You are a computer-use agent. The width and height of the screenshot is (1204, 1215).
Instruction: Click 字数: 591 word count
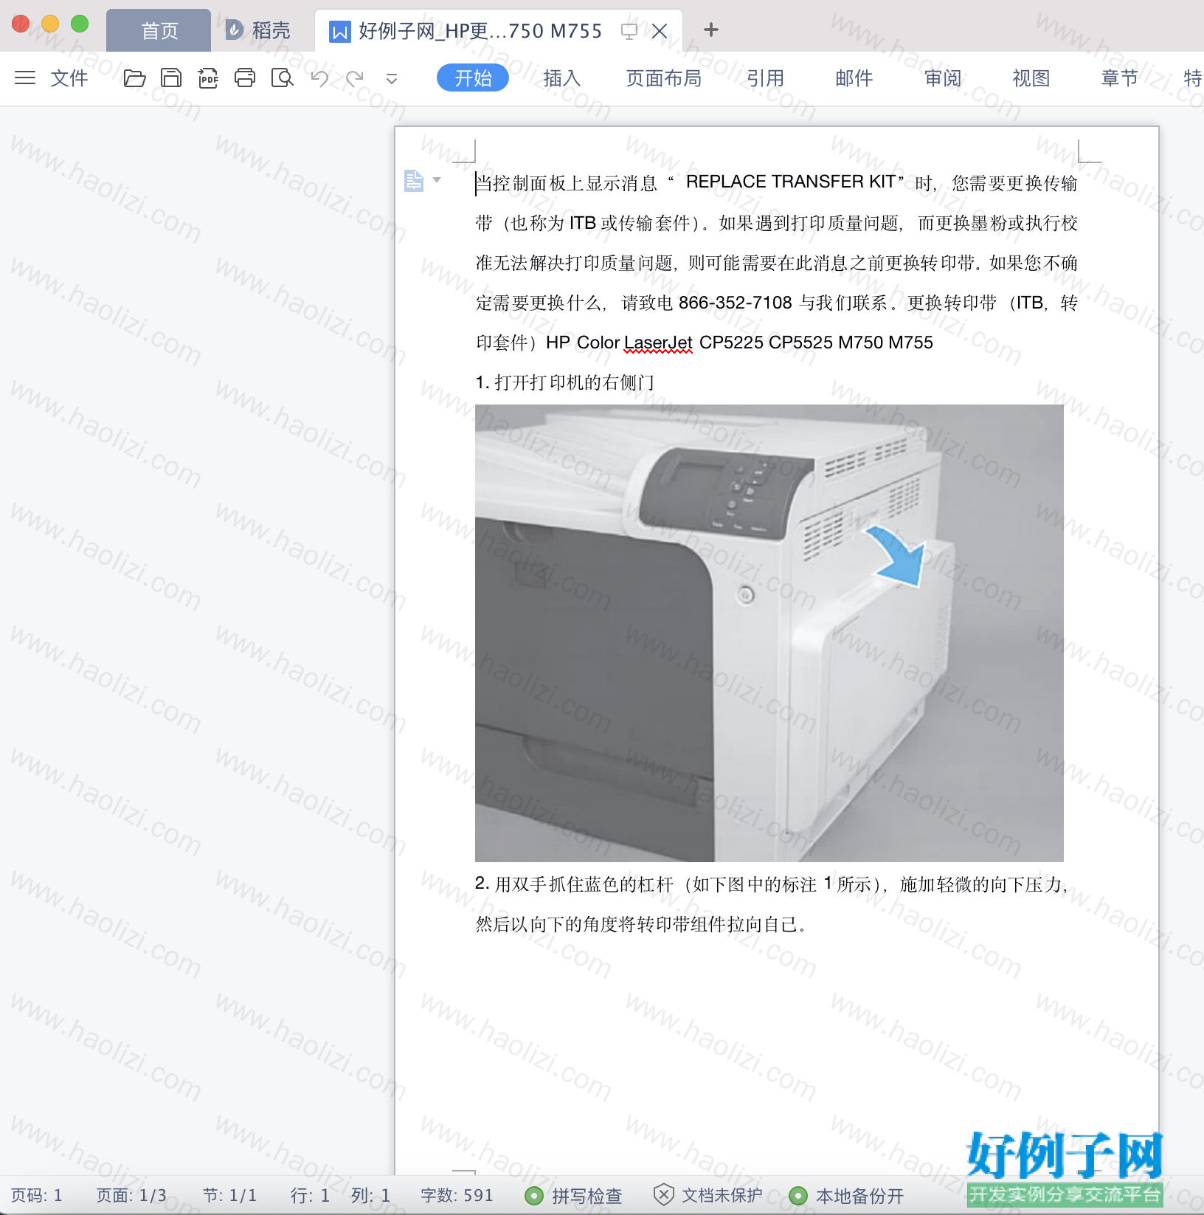457,1196
